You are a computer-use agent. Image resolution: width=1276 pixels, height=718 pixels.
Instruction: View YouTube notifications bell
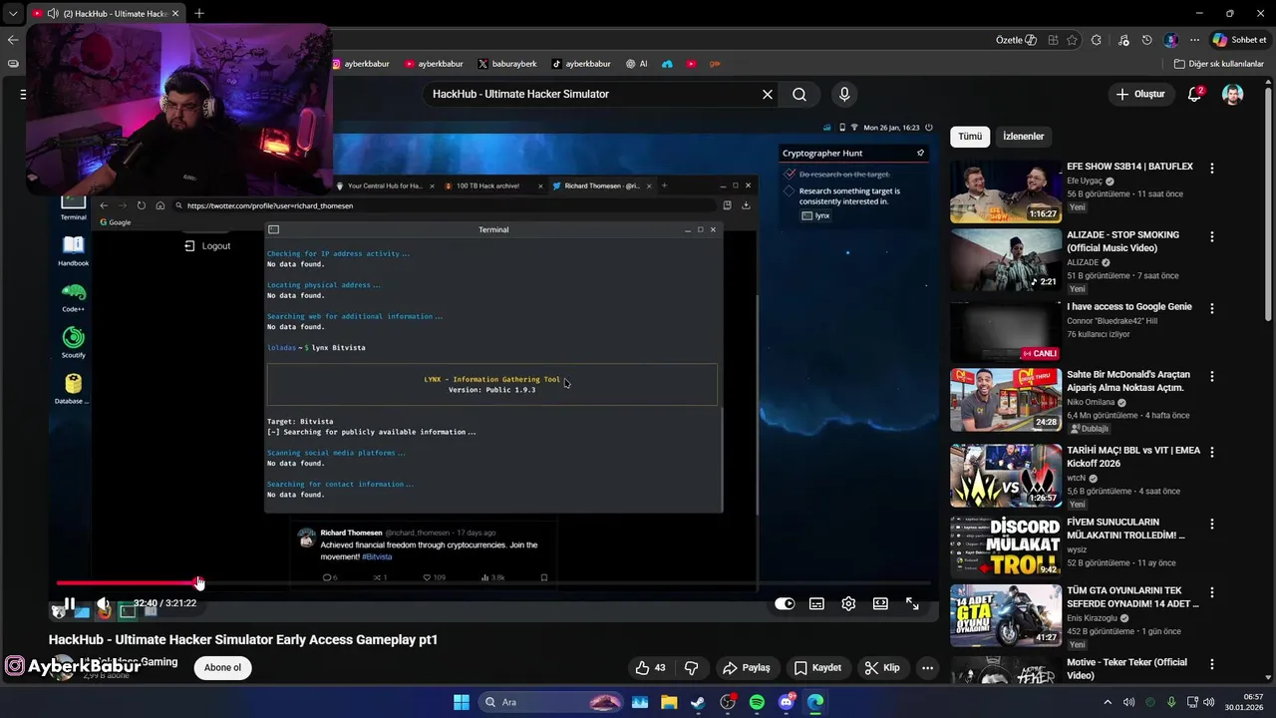[1194, 94]
